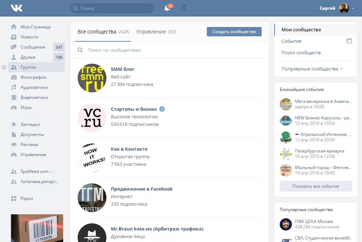The image size is (362, 242).
Task: Click person icon beside Друзья
Action: tap(14, 57)
